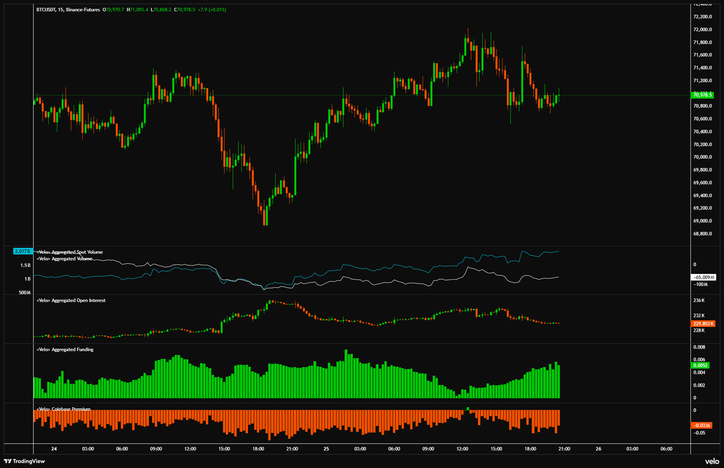This screenshot has height=468, width=724.
Task: Click the -100M volume scale label
Action: (701, 284)
